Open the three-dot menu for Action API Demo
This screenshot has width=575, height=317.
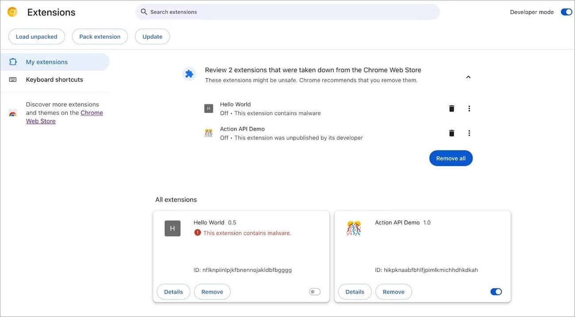tap(467, 132)
